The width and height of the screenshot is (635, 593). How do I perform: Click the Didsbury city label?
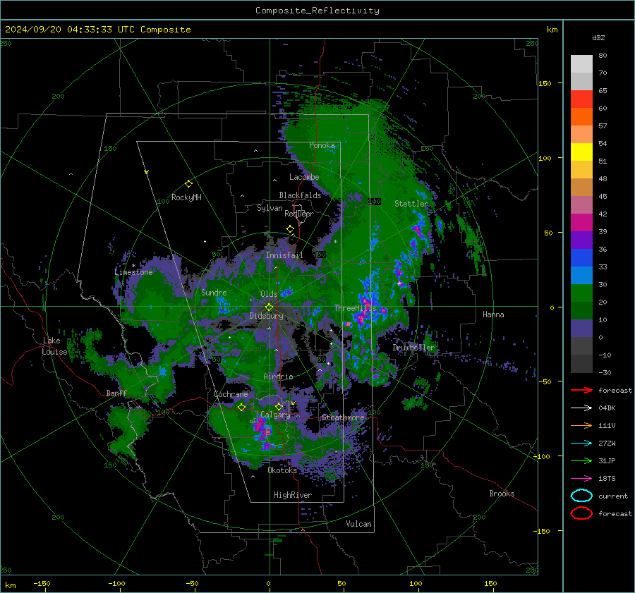pyautogui.click(x=267, y=316)
